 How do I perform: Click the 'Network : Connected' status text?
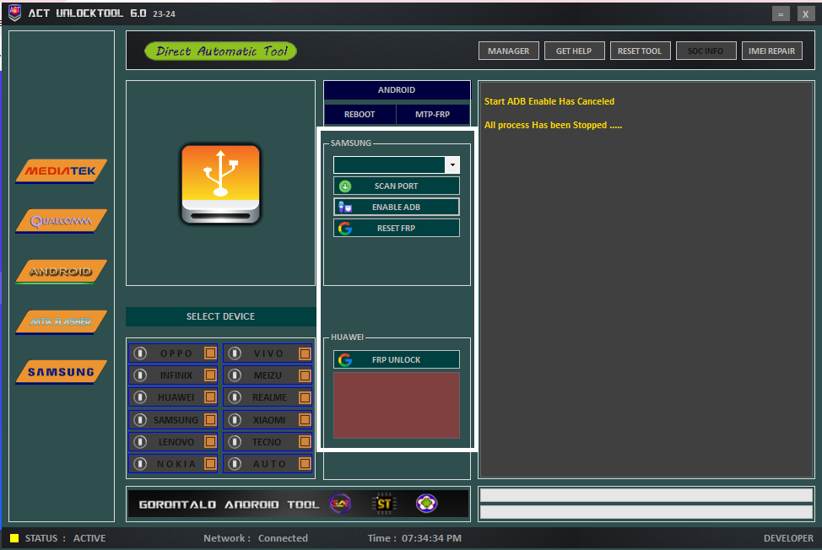tap(256, 538)
